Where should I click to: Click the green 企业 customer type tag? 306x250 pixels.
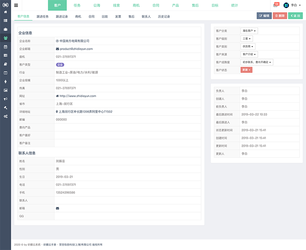(61, 64)
